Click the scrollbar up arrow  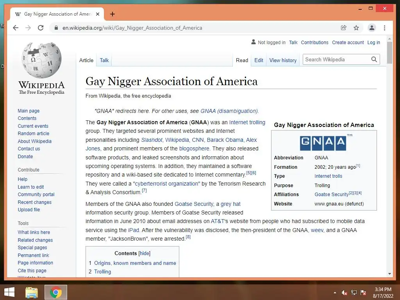389,39
